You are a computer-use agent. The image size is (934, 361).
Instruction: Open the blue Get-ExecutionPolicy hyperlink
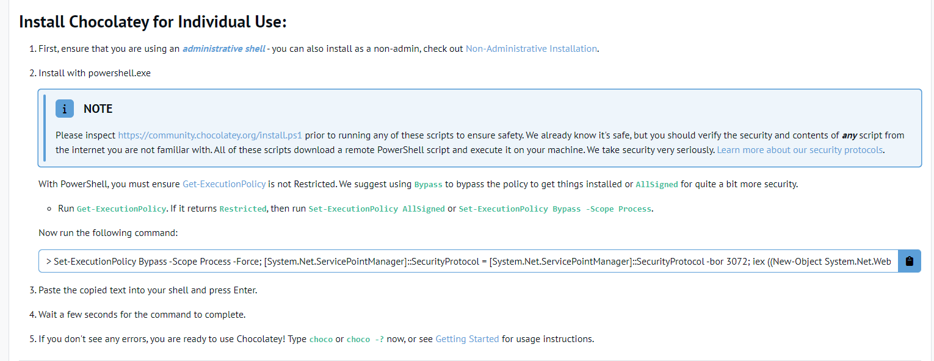point(224,184)
